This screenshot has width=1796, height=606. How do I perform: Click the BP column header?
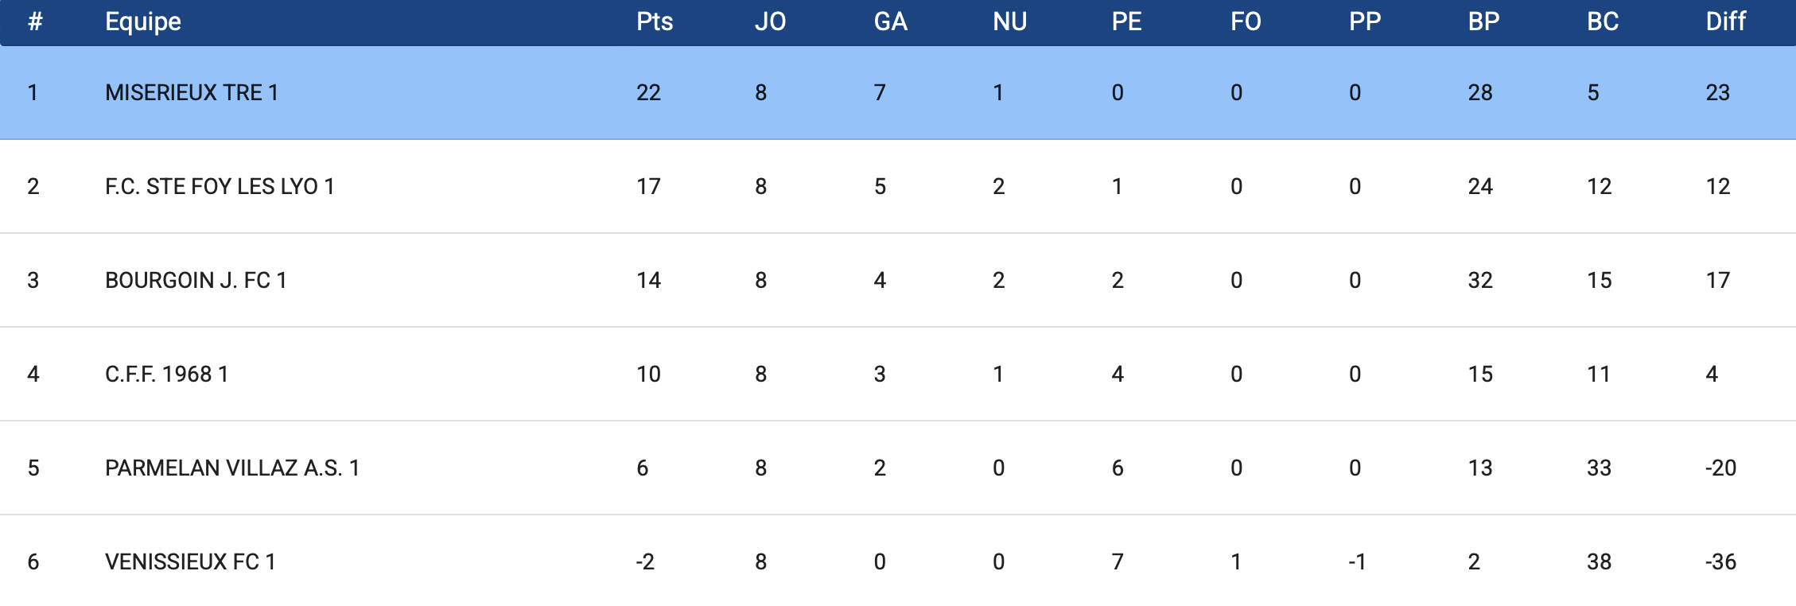[1484, 21]
